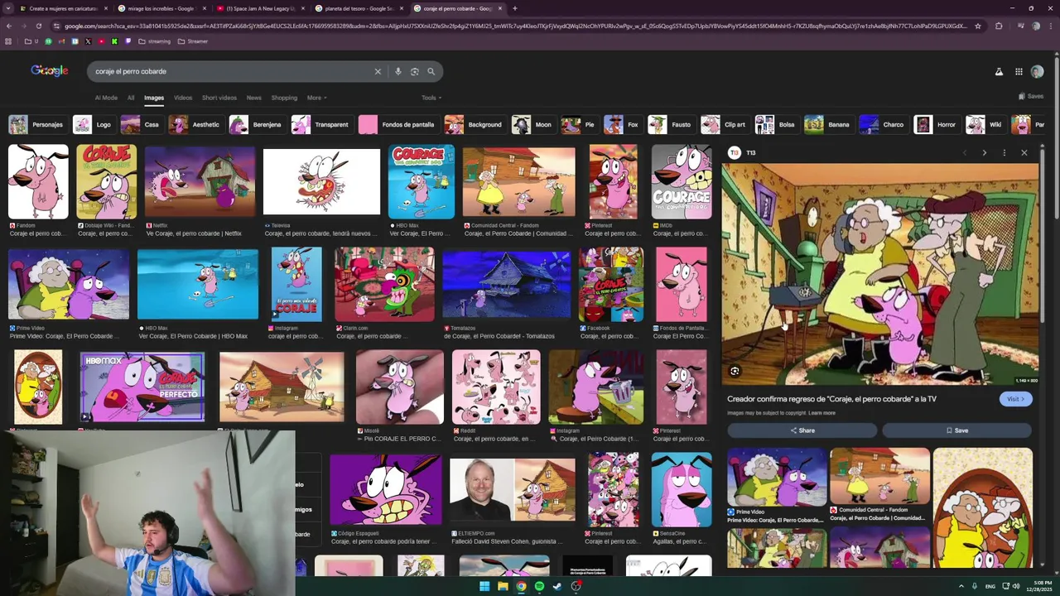Switch to the All results tab
Viewport: 1060px width, 596px height.
tap(131, 98)
